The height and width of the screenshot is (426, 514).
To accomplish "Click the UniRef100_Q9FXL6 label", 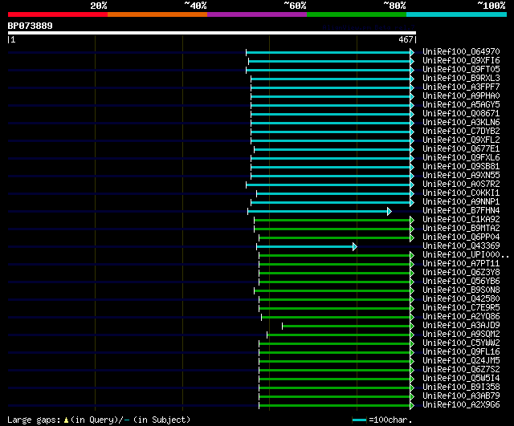I will coord(461,158).
